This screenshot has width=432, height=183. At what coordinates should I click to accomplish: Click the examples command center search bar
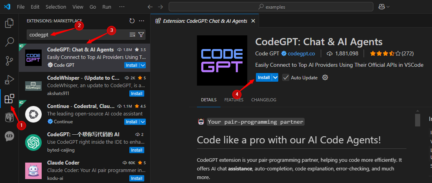pyautogui.click(x=271, y=7)
